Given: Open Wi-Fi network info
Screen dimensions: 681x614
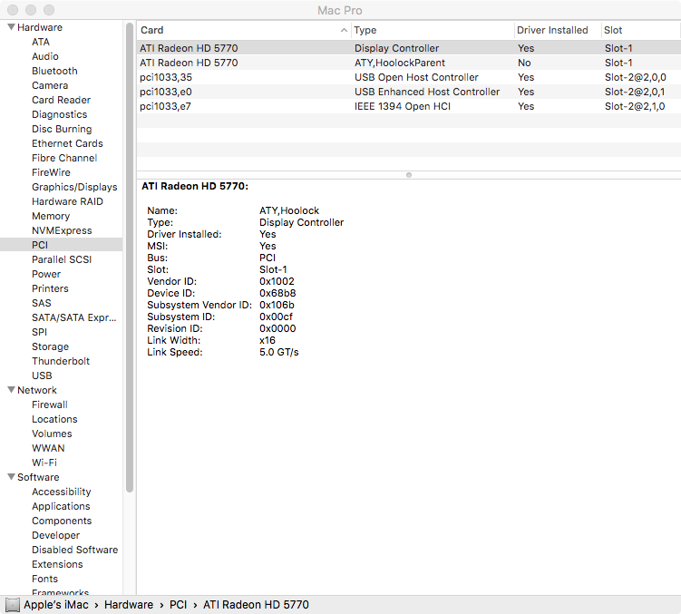Looking at the screenshot, I should [x=44, y=463].
